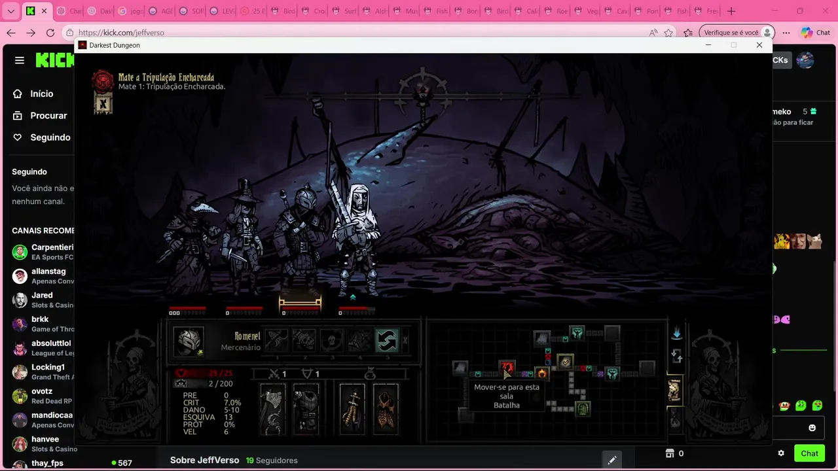Screen dimensions: 838x471
Task: Open Copilot Chat in browser
Action: tap(815, 33)
